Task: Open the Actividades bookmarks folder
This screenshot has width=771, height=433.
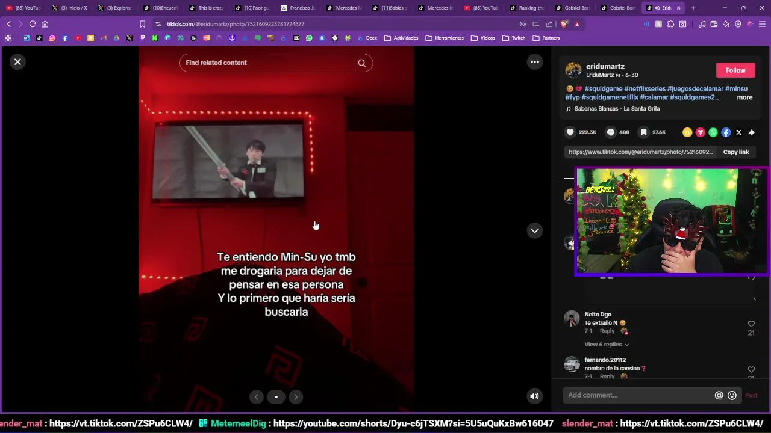Action: 401,38
